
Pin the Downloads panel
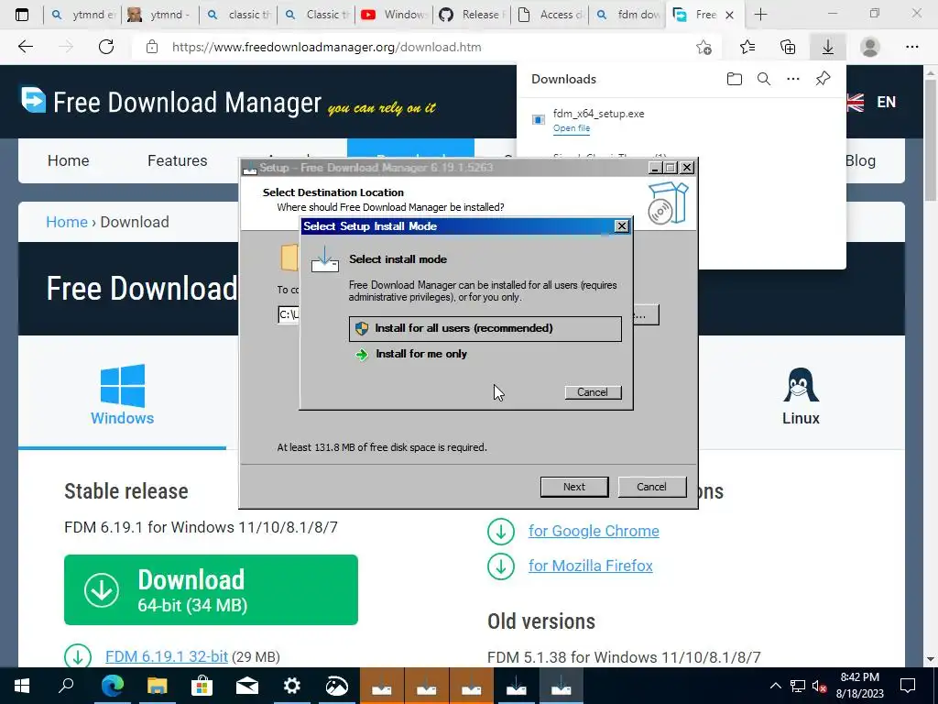point(823,79)
